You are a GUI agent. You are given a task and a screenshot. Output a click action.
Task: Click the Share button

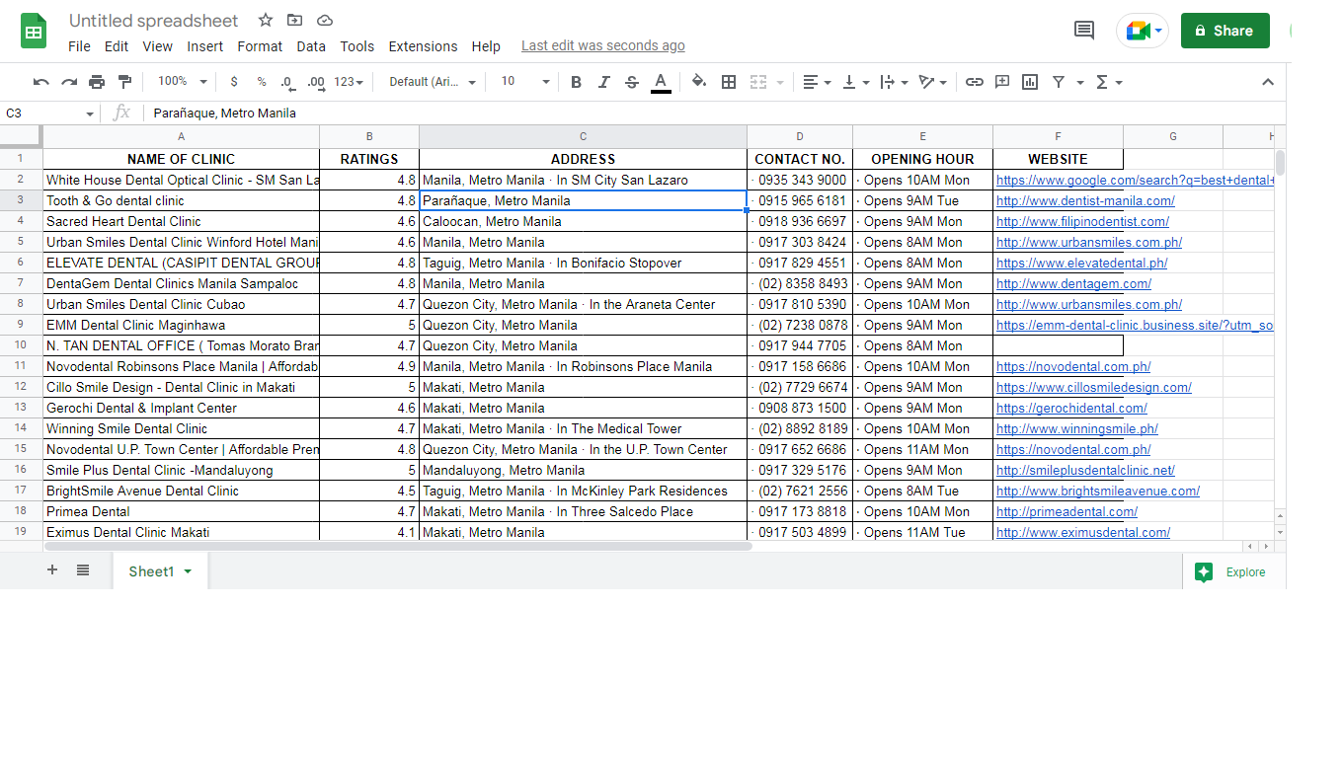tap(1225, 31)
